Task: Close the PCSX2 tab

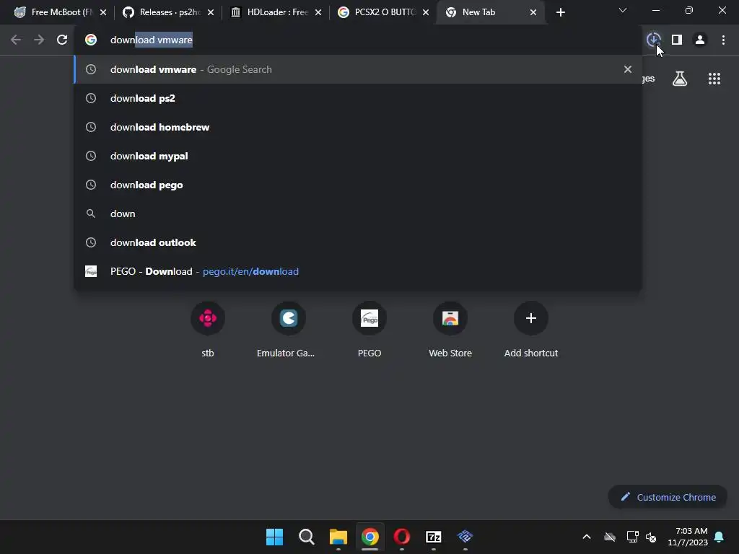Action: click(x=426, y=12)
